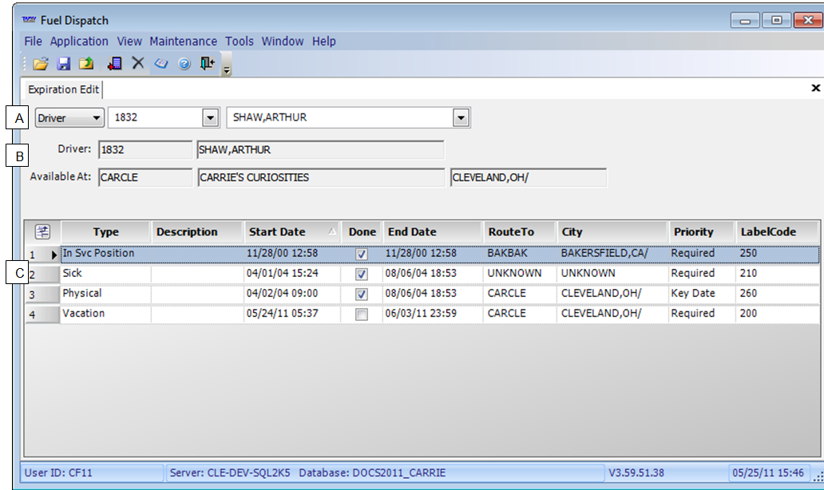Click the folder with green up arrow icon
Image resolution: width=824 pixels, height=490 pixels.
[86, 64]
